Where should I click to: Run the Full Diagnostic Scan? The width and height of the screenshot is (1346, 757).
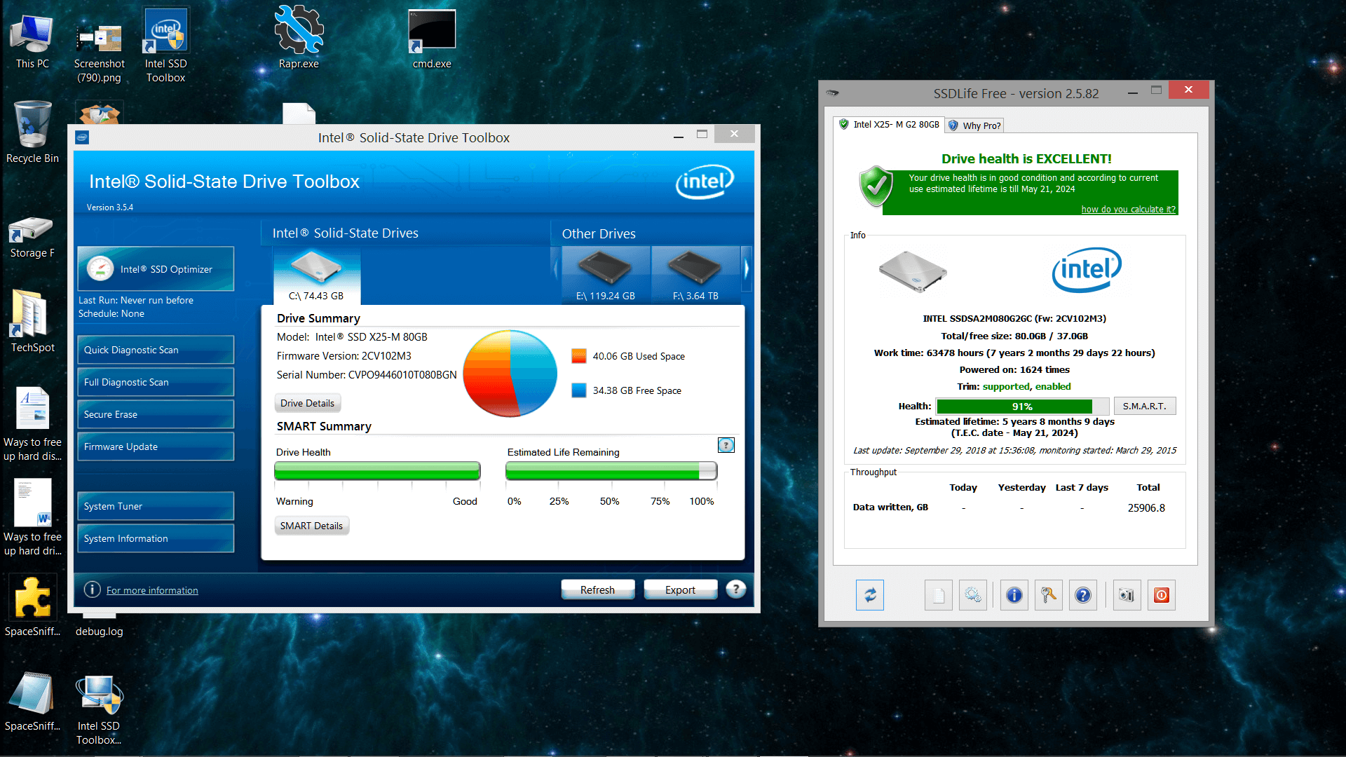point(156,382)
